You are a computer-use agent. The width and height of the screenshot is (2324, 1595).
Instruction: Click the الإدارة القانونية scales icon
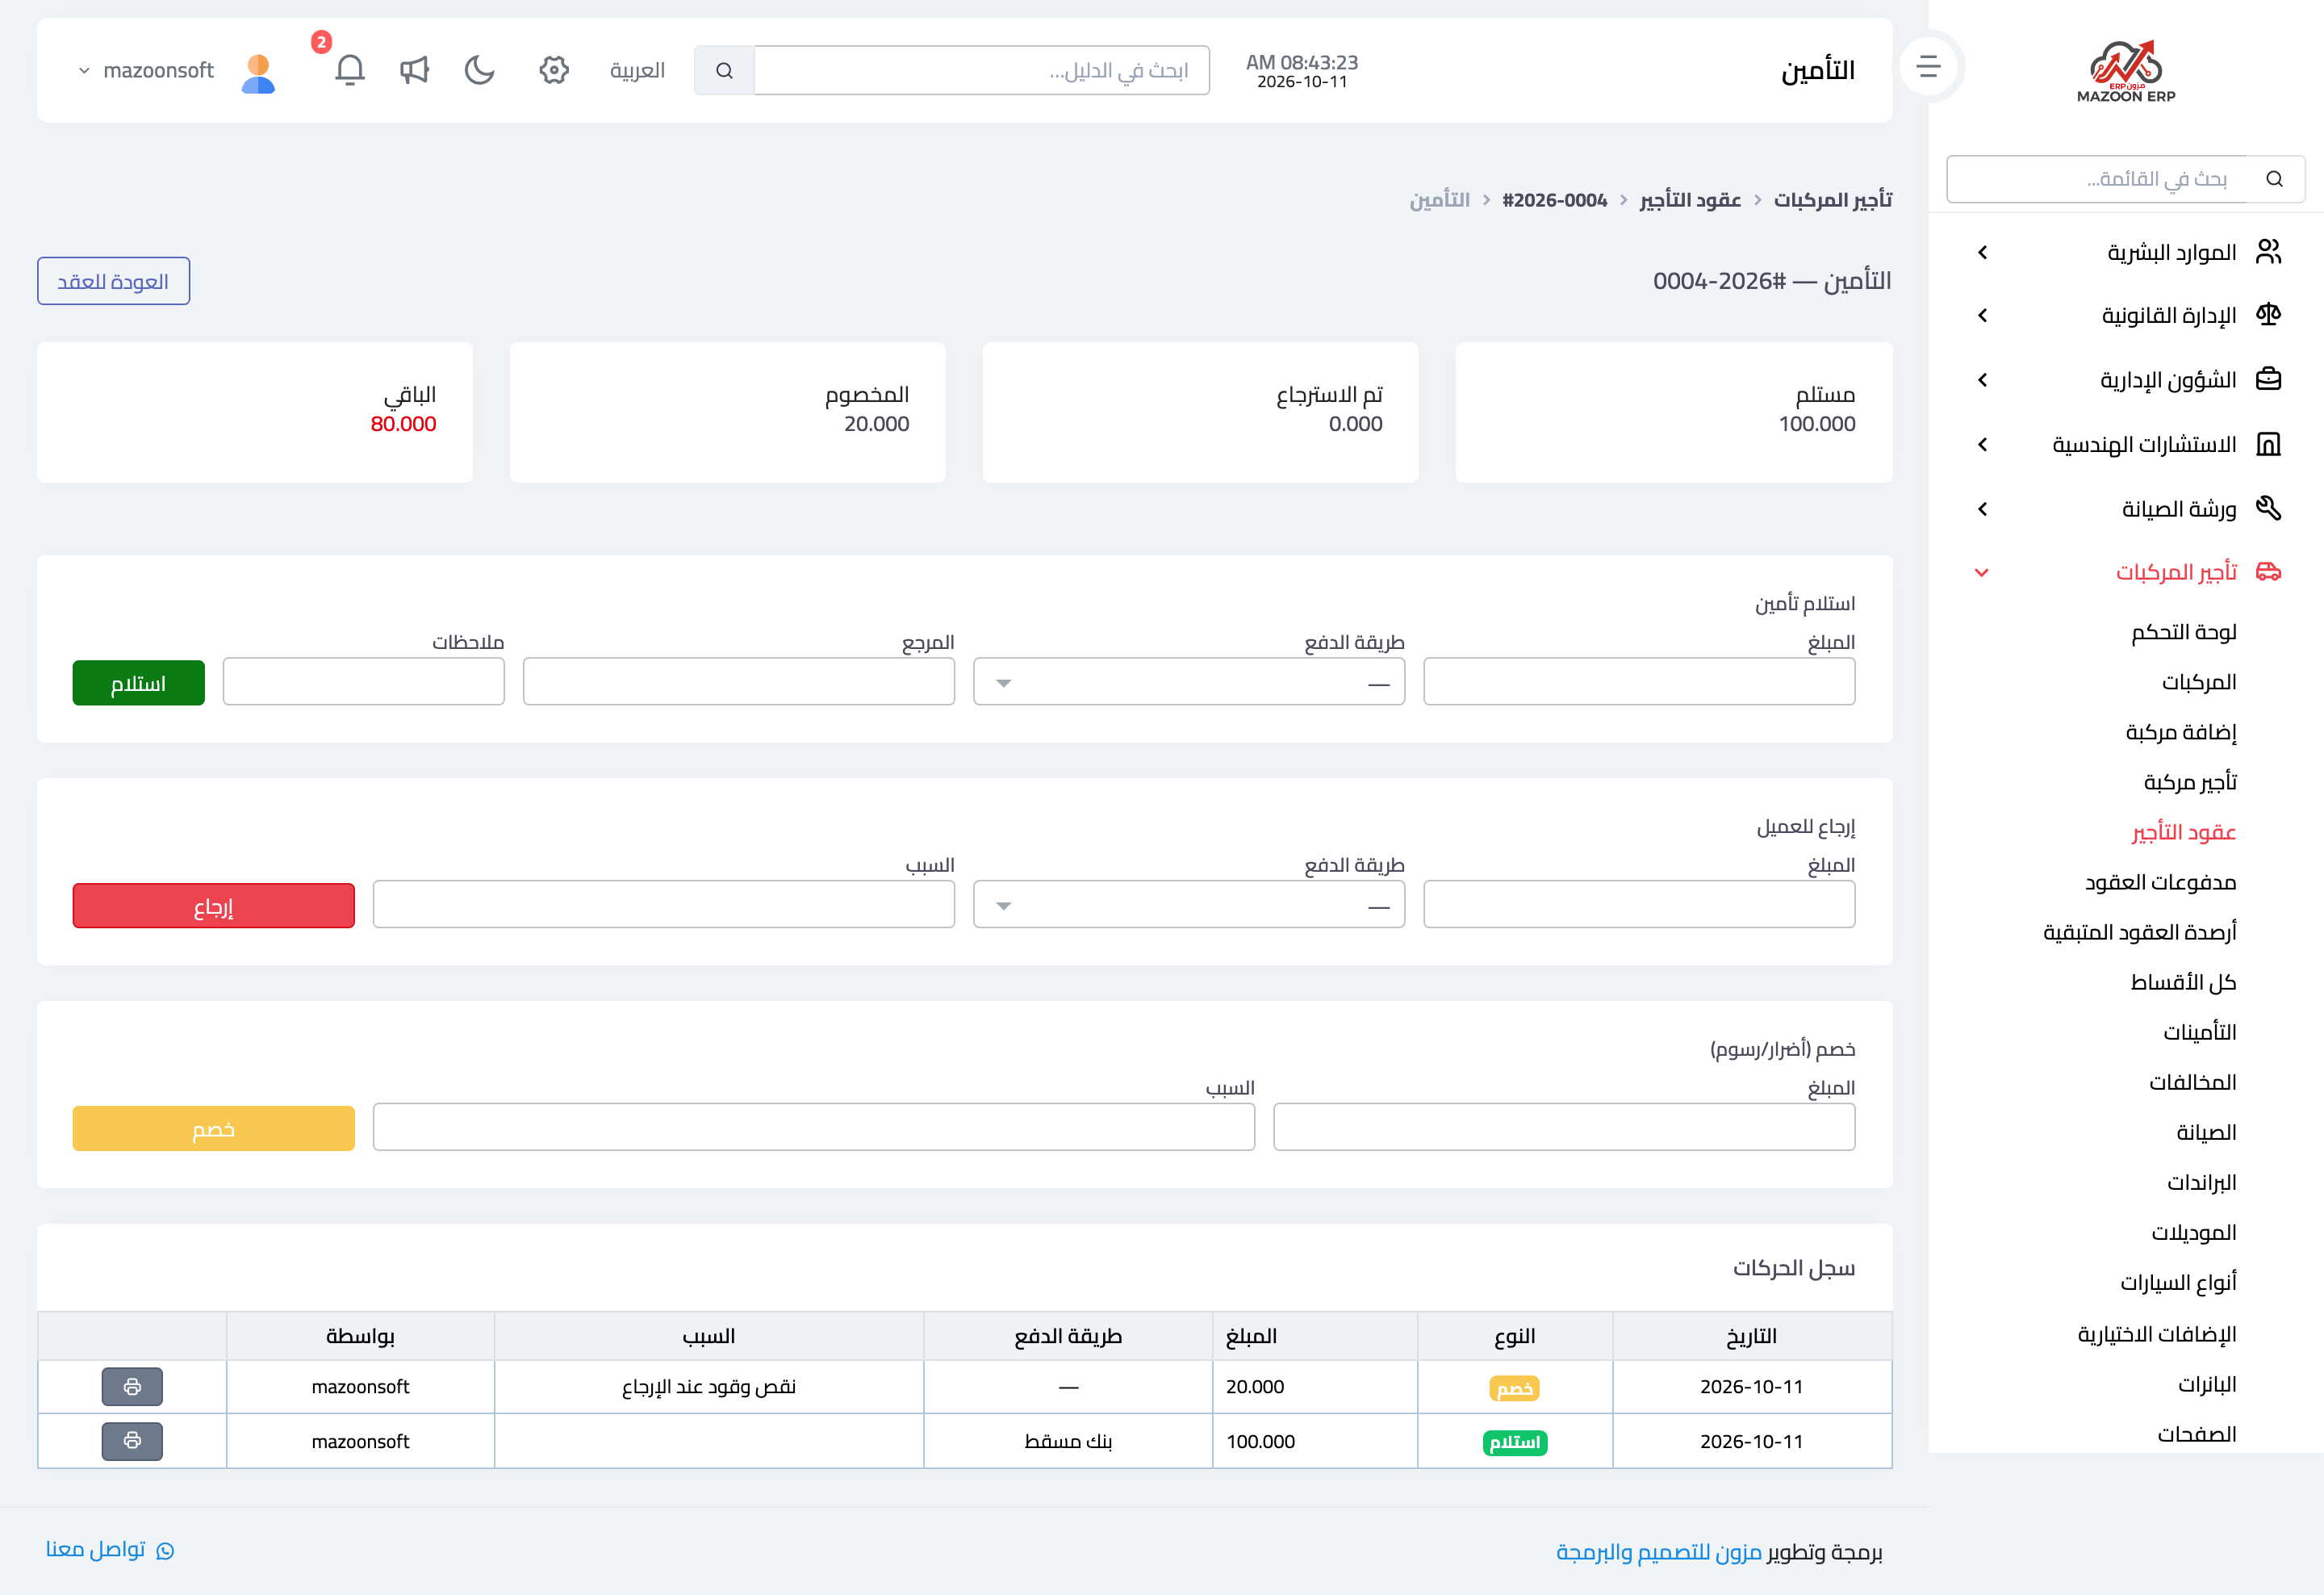point(2268,315)
